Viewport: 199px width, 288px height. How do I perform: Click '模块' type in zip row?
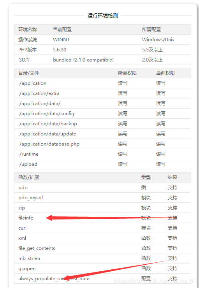(x=146, y=208)
